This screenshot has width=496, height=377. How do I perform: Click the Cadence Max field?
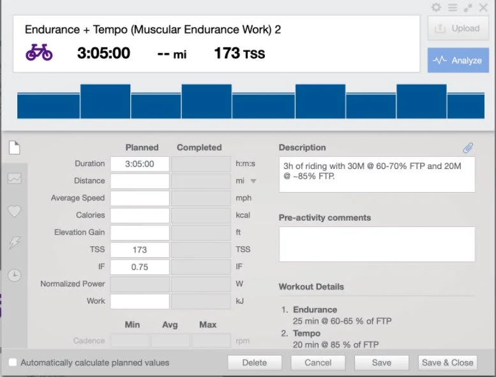(211, 341)
